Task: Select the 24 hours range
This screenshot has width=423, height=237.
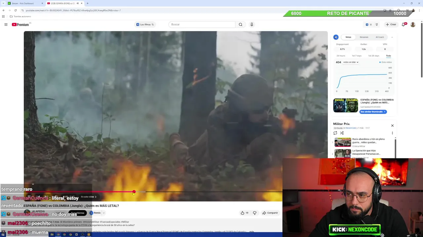Action: [x=341, y=56]
